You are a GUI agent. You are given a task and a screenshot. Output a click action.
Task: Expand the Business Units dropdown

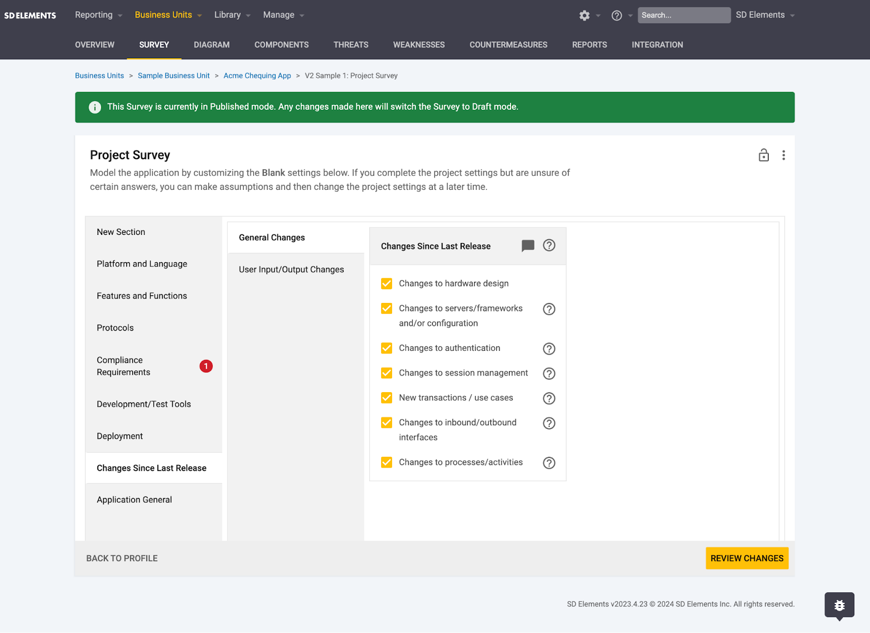[168, 15]
